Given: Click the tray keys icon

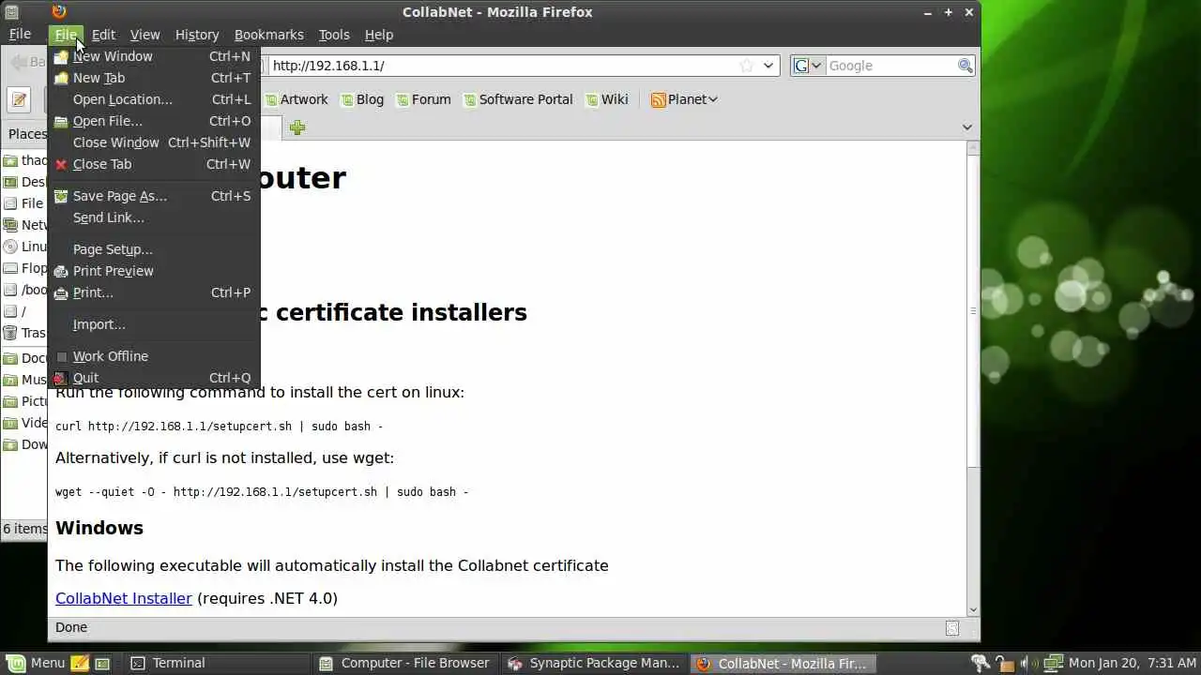Looking at the screenshot, I should pyautogui.click(x=981, y=663).
